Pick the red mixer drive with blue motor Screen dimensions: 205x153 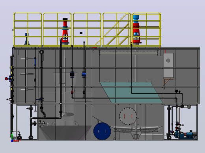136,29
